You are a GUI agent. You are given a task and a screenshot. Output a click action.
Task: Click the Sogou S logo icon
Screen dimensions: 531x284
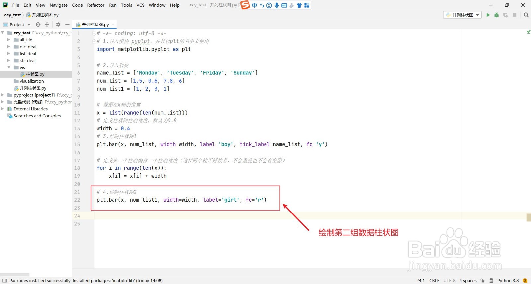245,5
